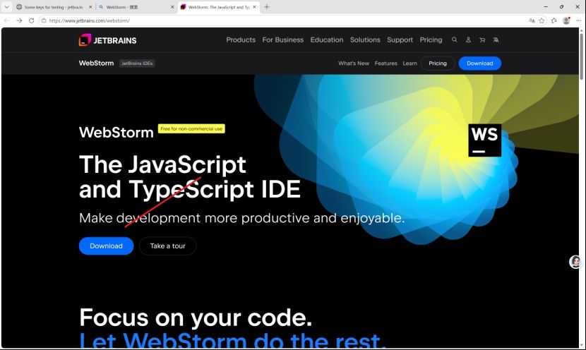
Task: View site information lock icon
Action: click(44, 20)
